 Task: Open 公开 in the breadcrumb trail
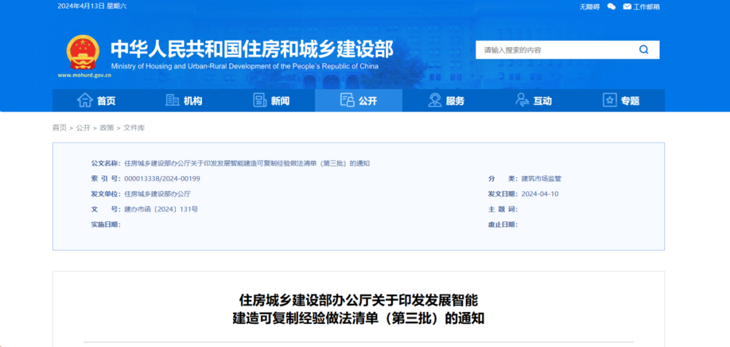tap(83, 128)
